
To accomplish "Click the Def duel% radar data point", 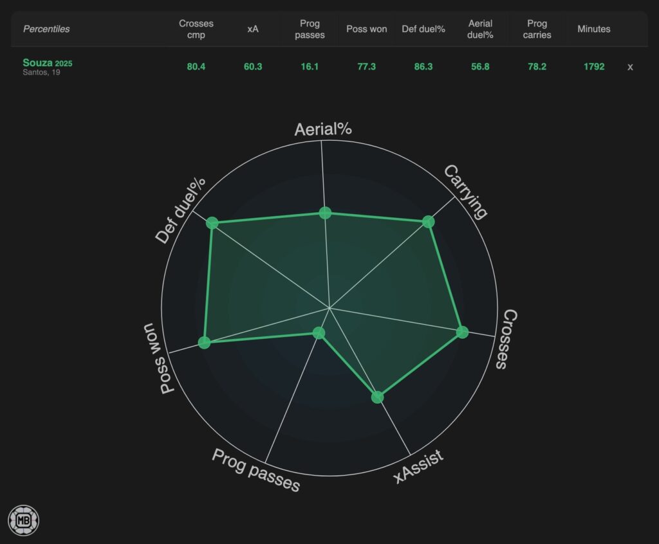I will [x=212, y=223].
